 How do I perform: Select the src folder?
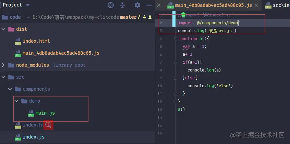point(20,77)
